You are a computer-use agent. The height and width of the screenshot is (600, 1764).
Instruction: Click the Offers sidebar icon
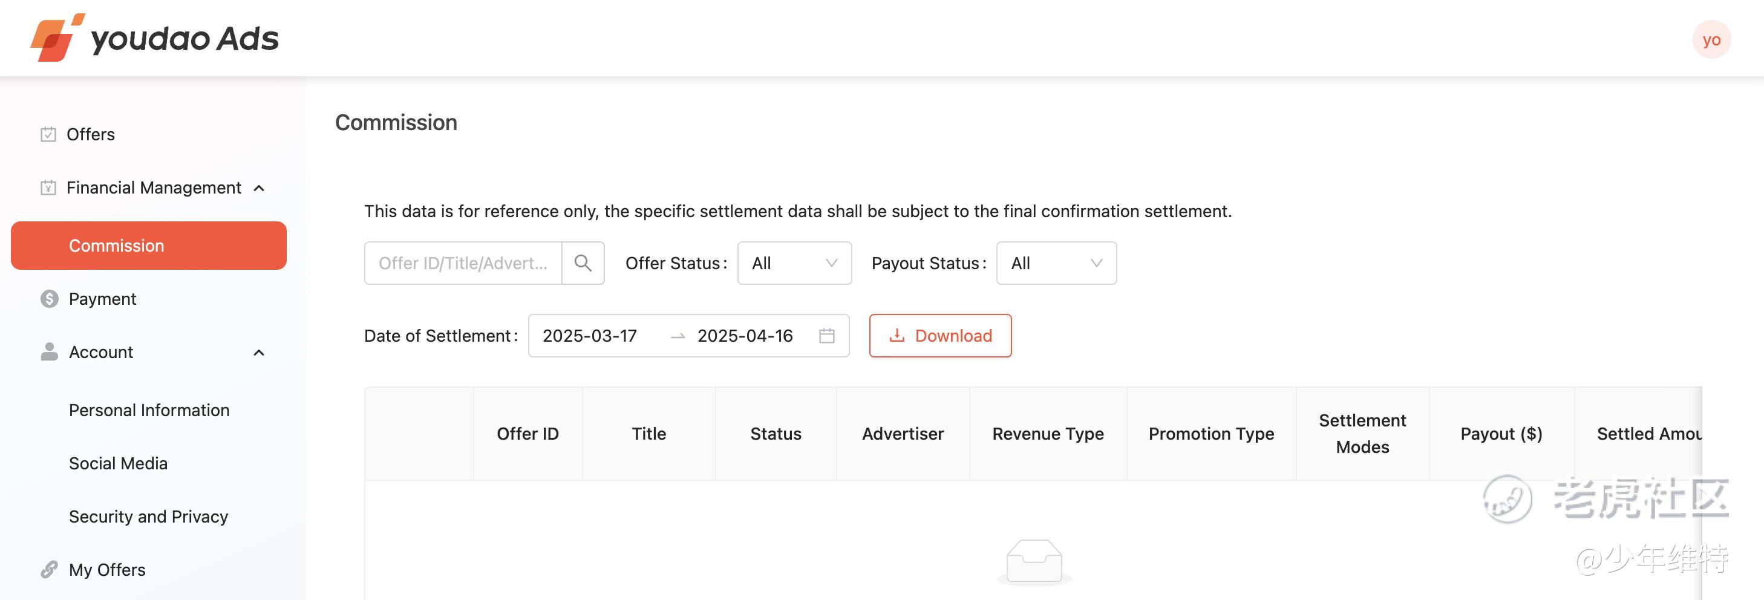48,134
